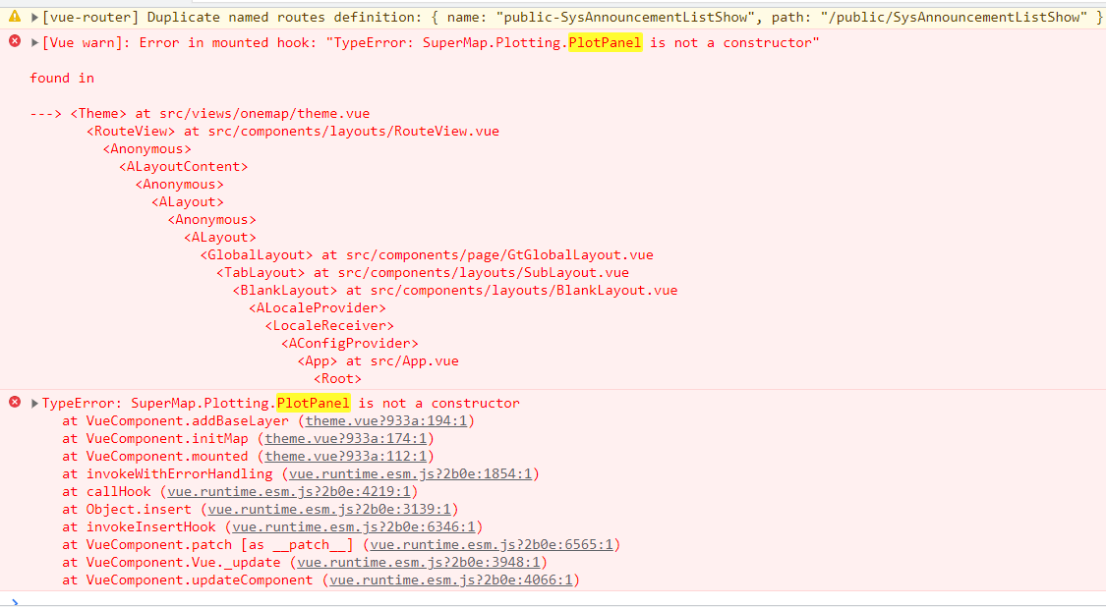Jump to vue.runtime.esm.js?2b0e:3948:1 source
Image resolution: width=1106 pixels, height=607 pixels.
tap(418, 562)
